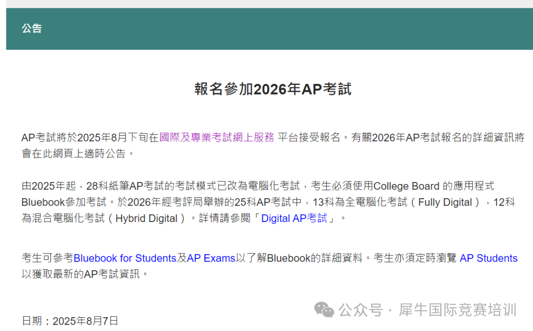This screenshot has height=331, width=533.
Task: Click the Fully Digital text in parentheses
Action: coord(449,202)
